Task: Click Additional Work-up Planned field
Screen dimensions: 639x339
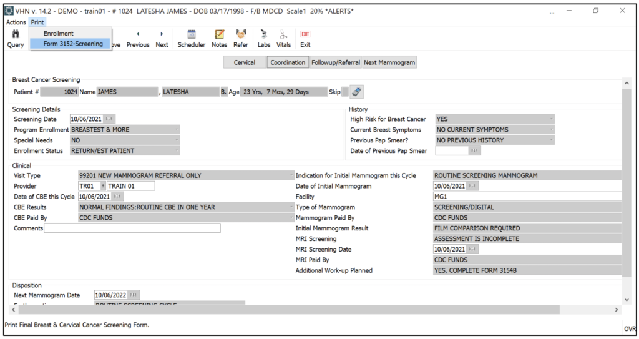Action: point(527,270)
